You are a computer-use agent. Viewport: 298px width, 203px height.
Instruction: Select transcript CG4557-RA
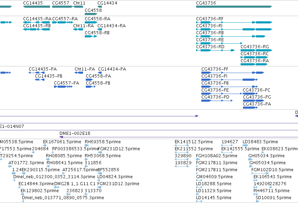(x=63, y=22)
